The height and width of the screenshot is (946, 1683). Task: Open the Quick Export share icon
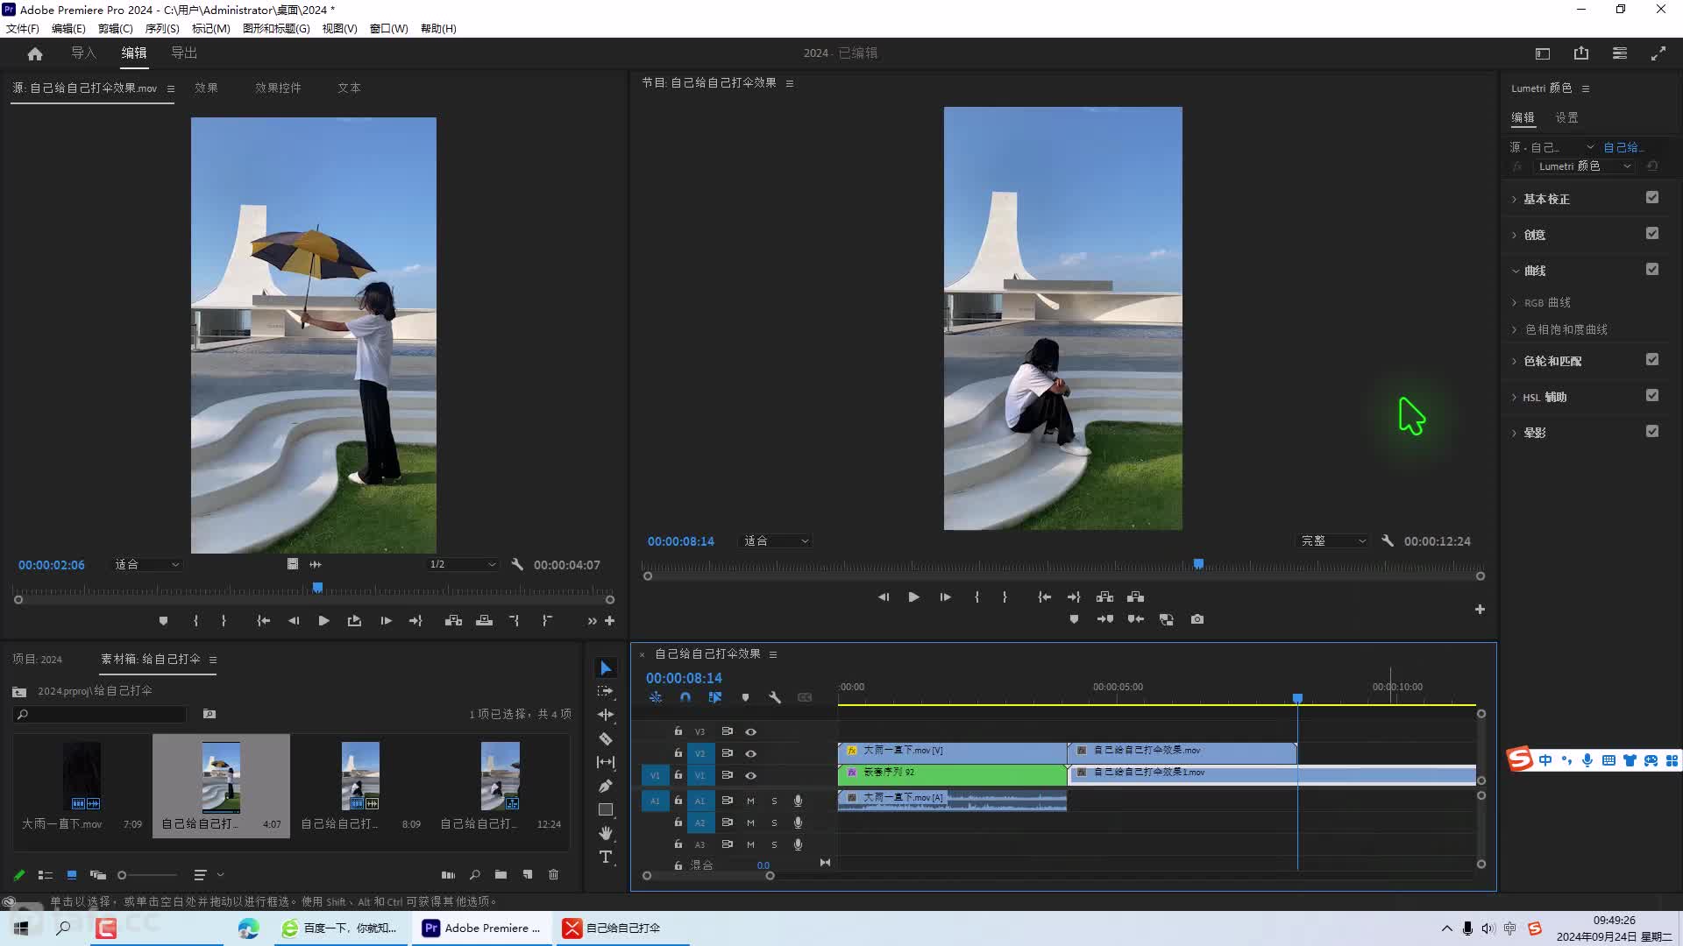point(1581,53)
